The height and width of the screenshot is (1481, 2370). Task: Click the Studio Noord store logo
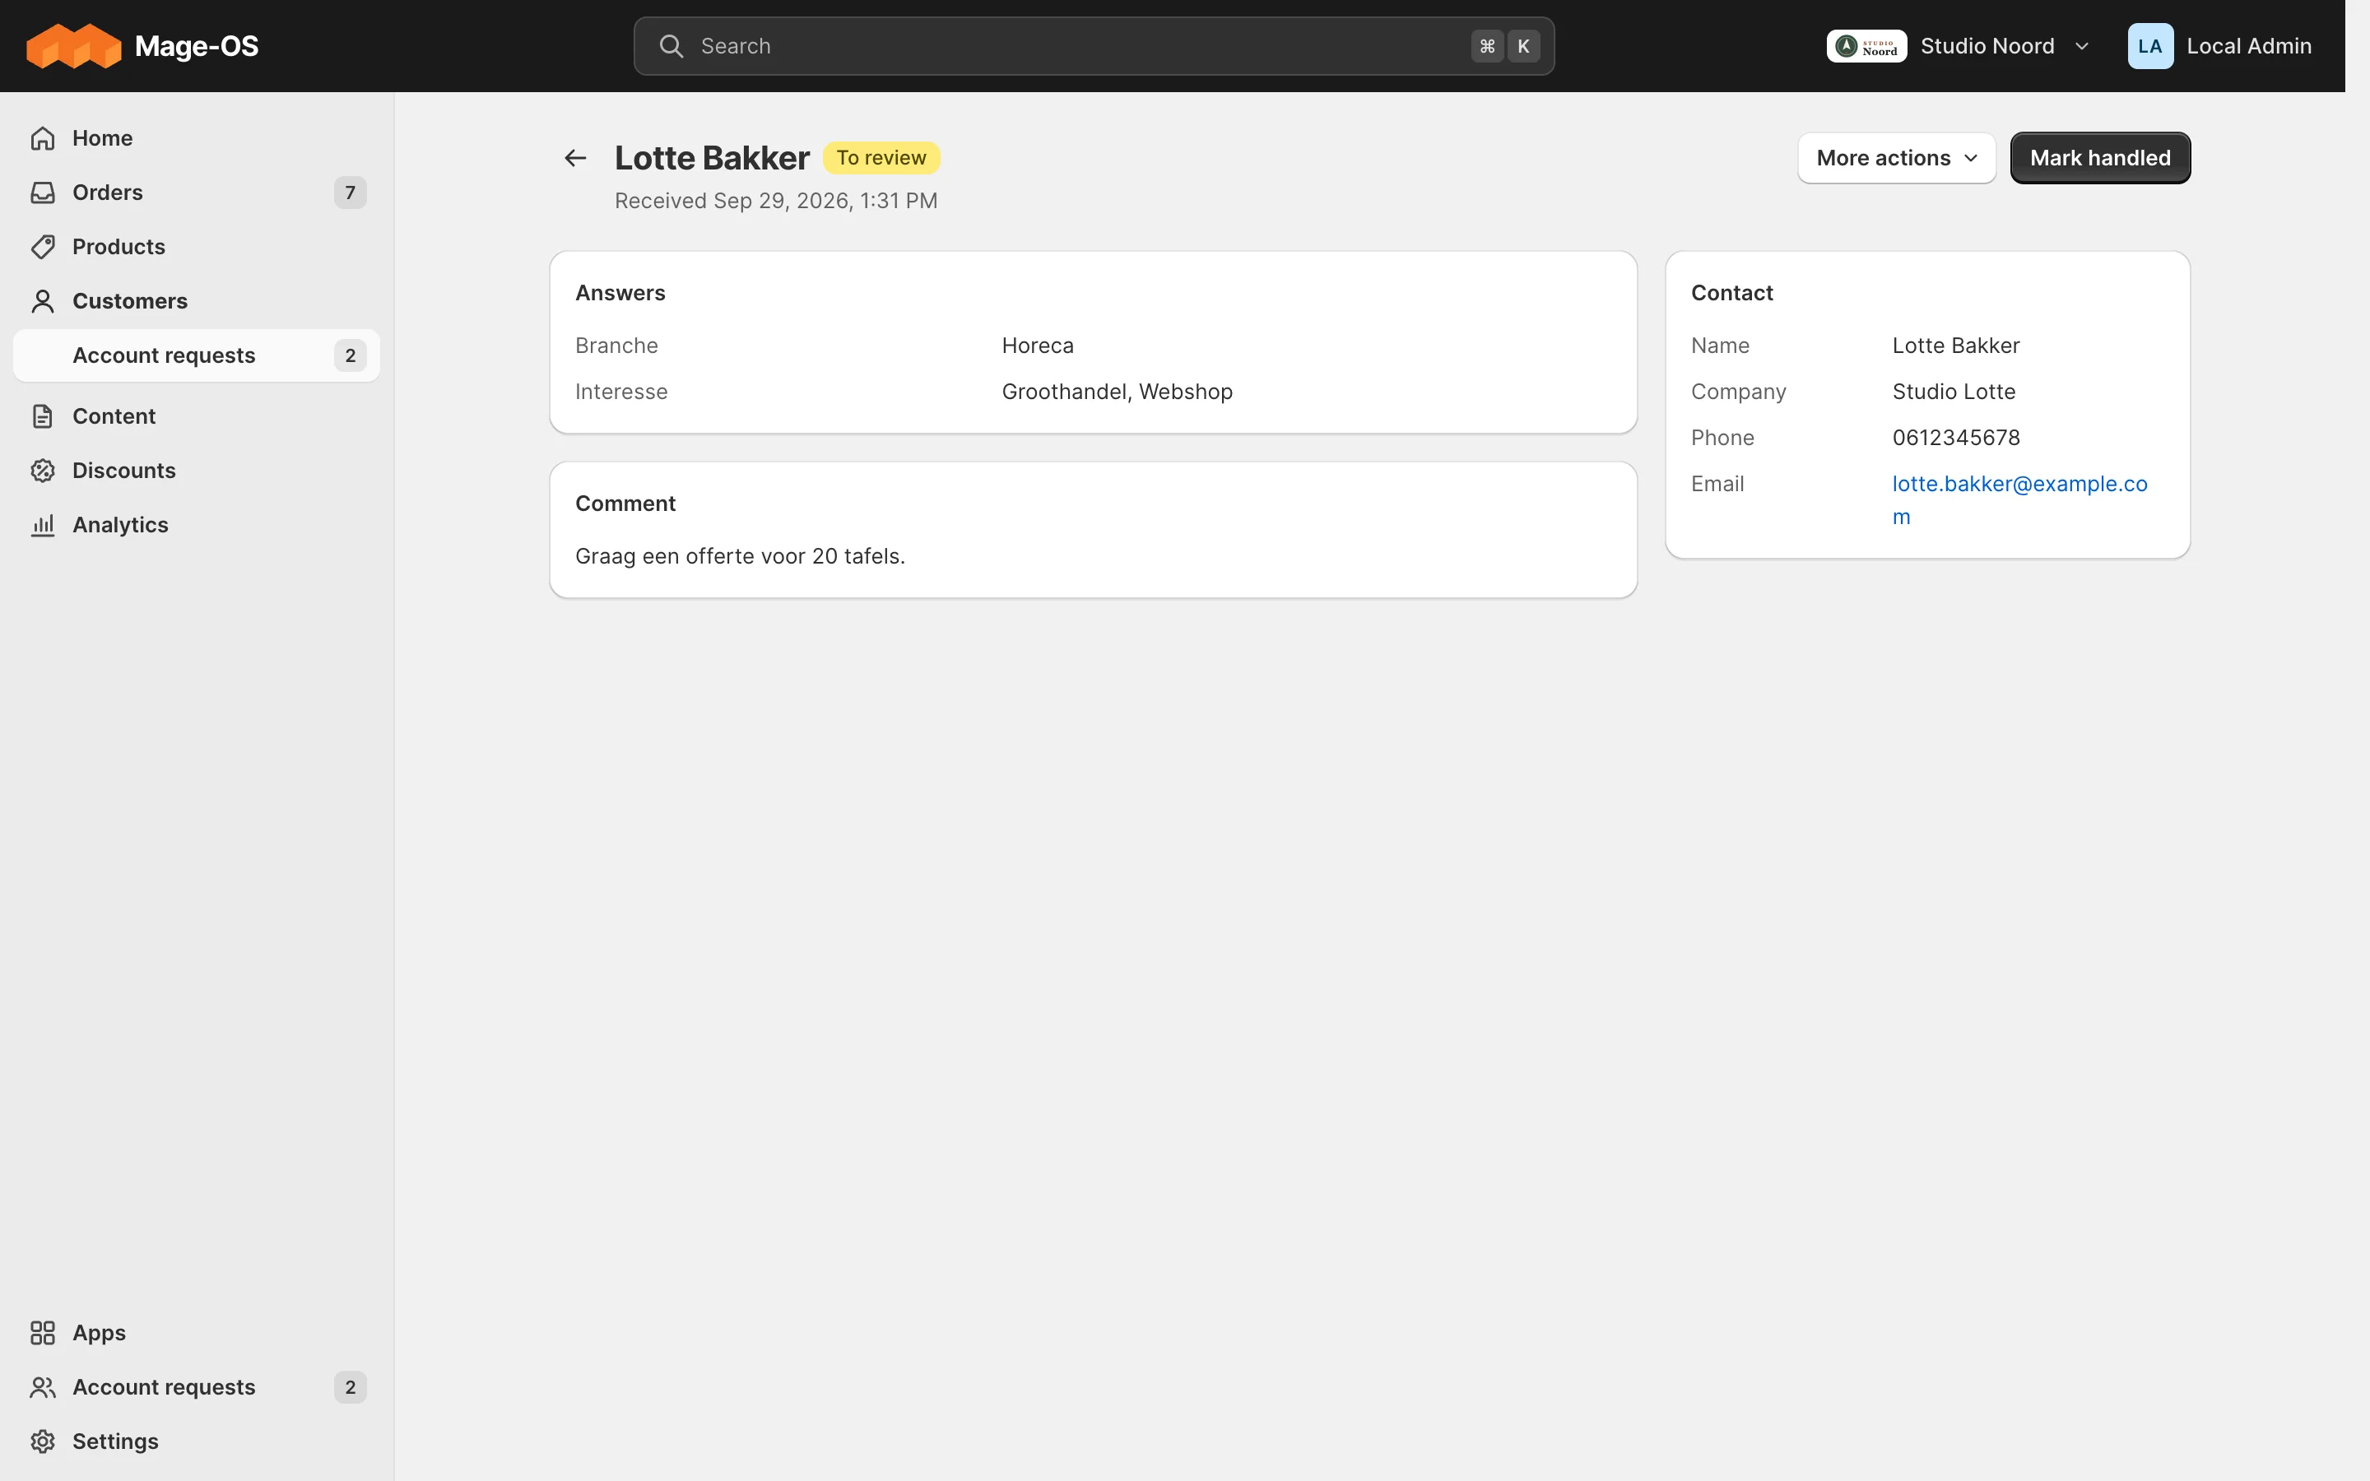(1866, 46)
